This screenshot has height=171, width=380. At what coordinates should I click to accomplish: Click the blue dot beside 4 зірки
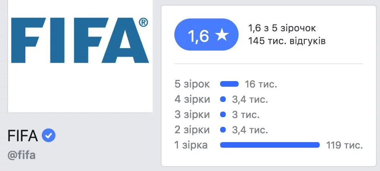[x=223, y=99]
